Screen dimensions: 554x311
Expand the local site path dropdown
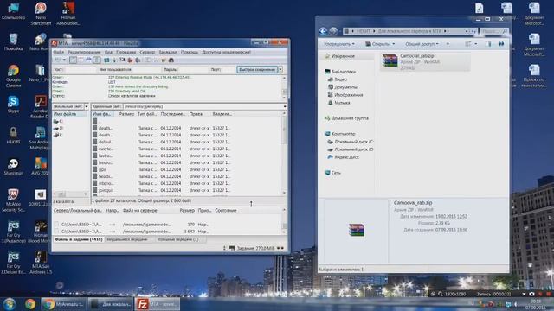87,106
